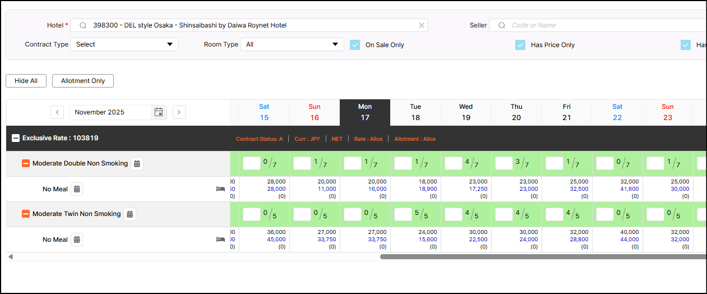707x294 pixels.
Task: Clear the Hotel search field
Action: click(x=422, y=25)
